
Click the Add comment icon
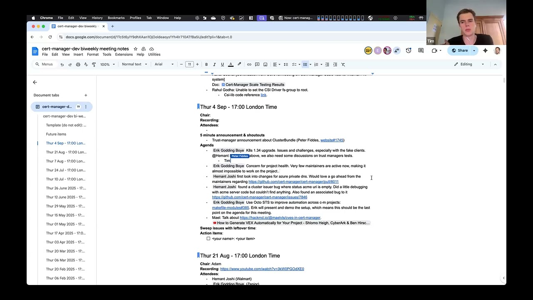[x=257, y=64]
